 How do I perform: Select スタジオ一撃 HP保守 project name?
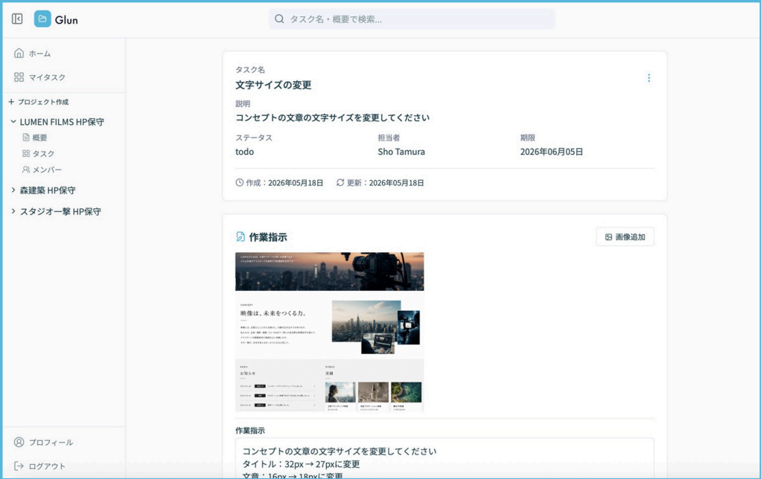(x=60, y=211)
